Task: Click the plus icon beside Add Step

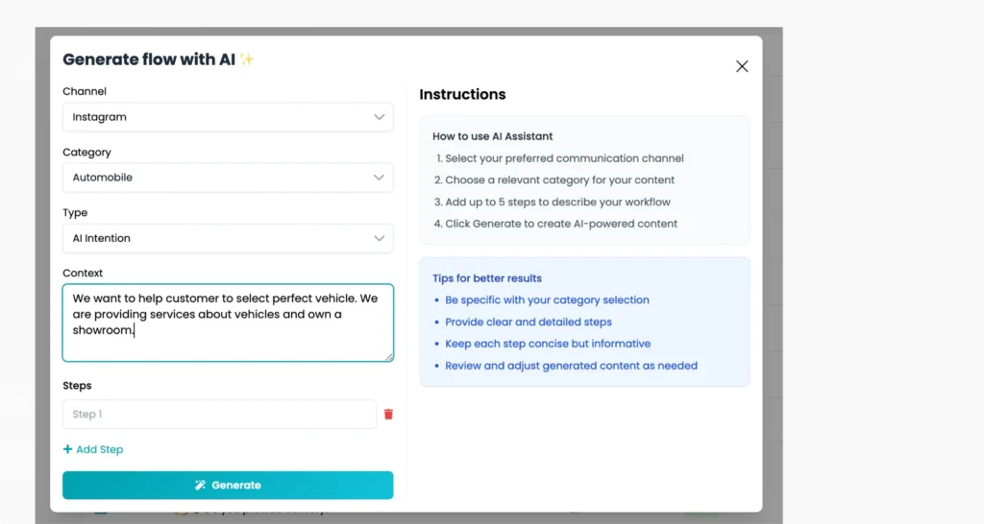Action: (67, 449)
